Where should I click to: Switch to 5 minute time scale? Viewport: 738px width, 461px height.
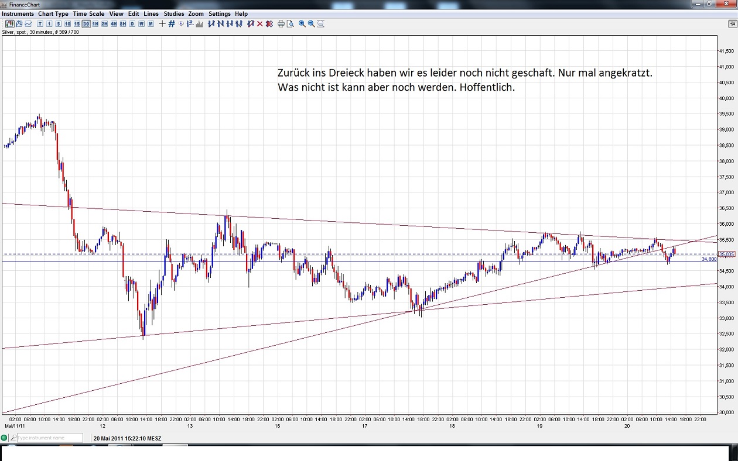click(59, 24)
